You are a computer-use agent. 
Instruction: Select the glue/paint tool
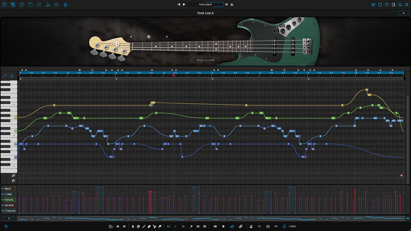pos(160,226)
